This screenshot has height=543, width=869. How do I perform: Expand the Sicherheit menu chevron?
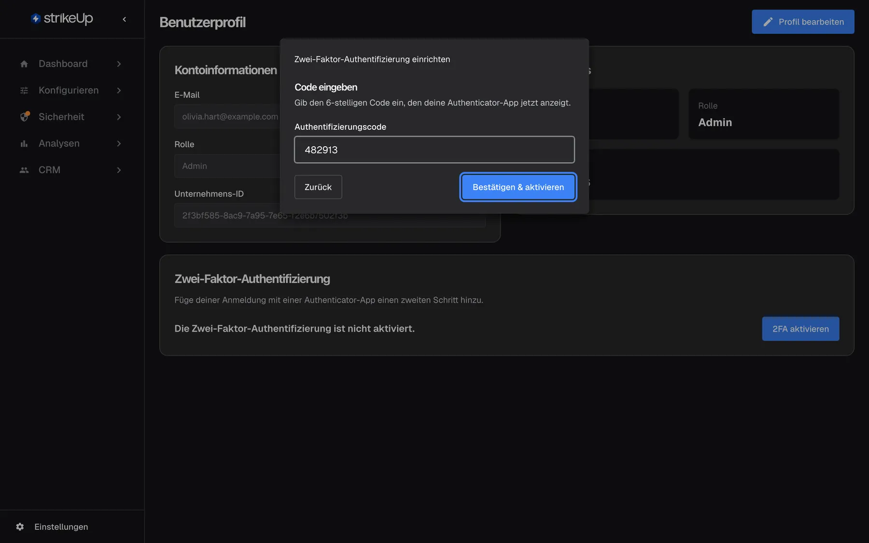coord(119,117)
